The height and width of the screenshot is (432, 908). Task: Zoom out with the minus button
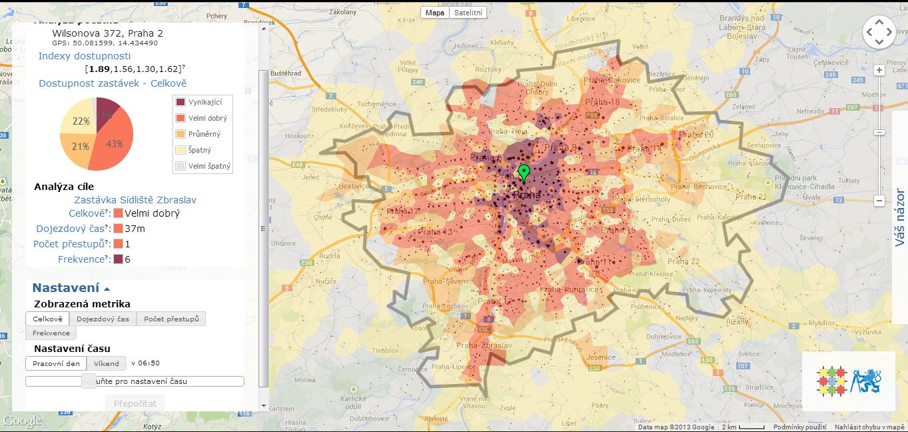[879, 200]
